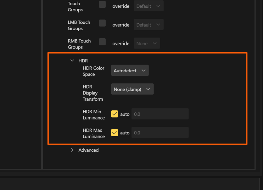Enable the RMB Touch Groups override checkbox
Screen dimensions: 263x190
pyautogui.click(x=102, y=42)
